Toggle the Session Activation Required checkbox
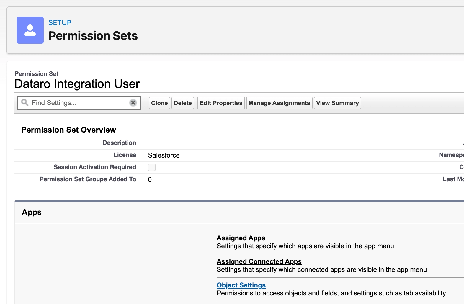The height and width of the screenshot is (304, 464). [x=152, y=167]
